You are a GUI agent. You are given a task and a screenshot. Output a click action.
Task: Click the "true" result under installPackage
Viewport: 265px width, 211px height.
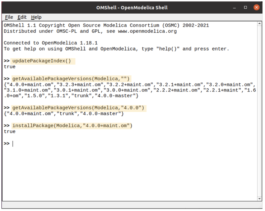point(10,132)
